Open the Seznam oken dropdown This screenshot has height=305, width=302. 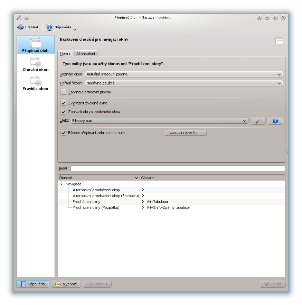184,74
